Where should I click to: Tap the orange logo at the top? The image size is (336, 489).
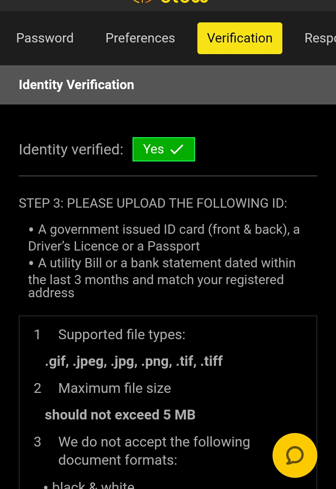[170, 1]
